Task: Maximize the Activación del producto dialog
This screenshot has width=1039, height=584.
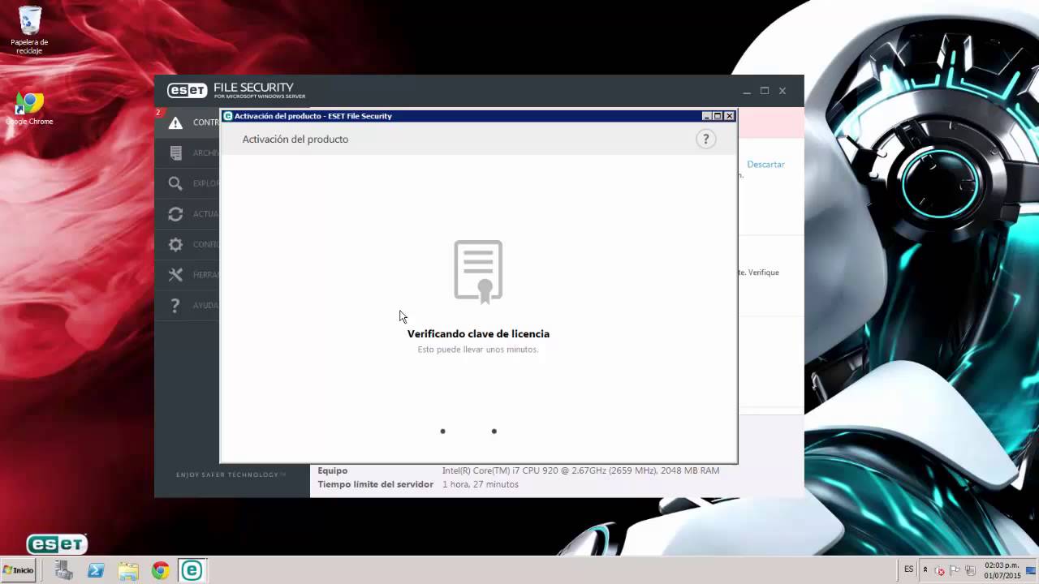Action: tap(718, 116)
